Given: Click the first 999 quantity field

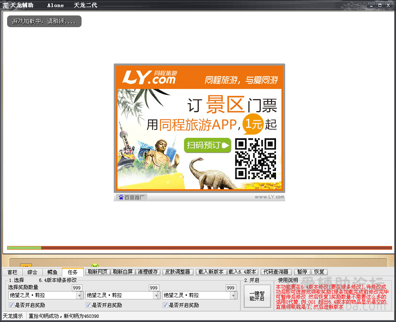Looking at the screenshot, I should point(77,288).
